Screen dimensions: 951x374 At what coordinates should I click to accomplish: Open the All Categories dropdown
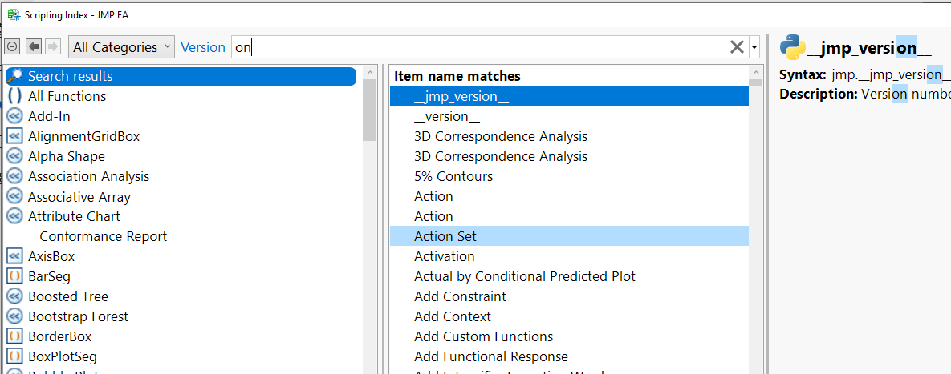(x=121, y=47)
